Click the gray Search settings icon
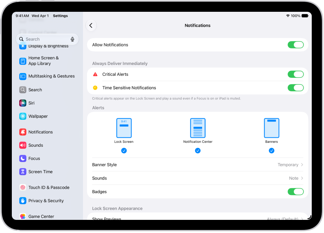Viewport: 324px width, 233px height. tap(23, 90)
